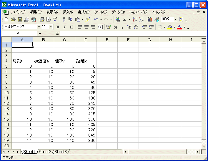Apply red Font Color A

tap(180, 27)
